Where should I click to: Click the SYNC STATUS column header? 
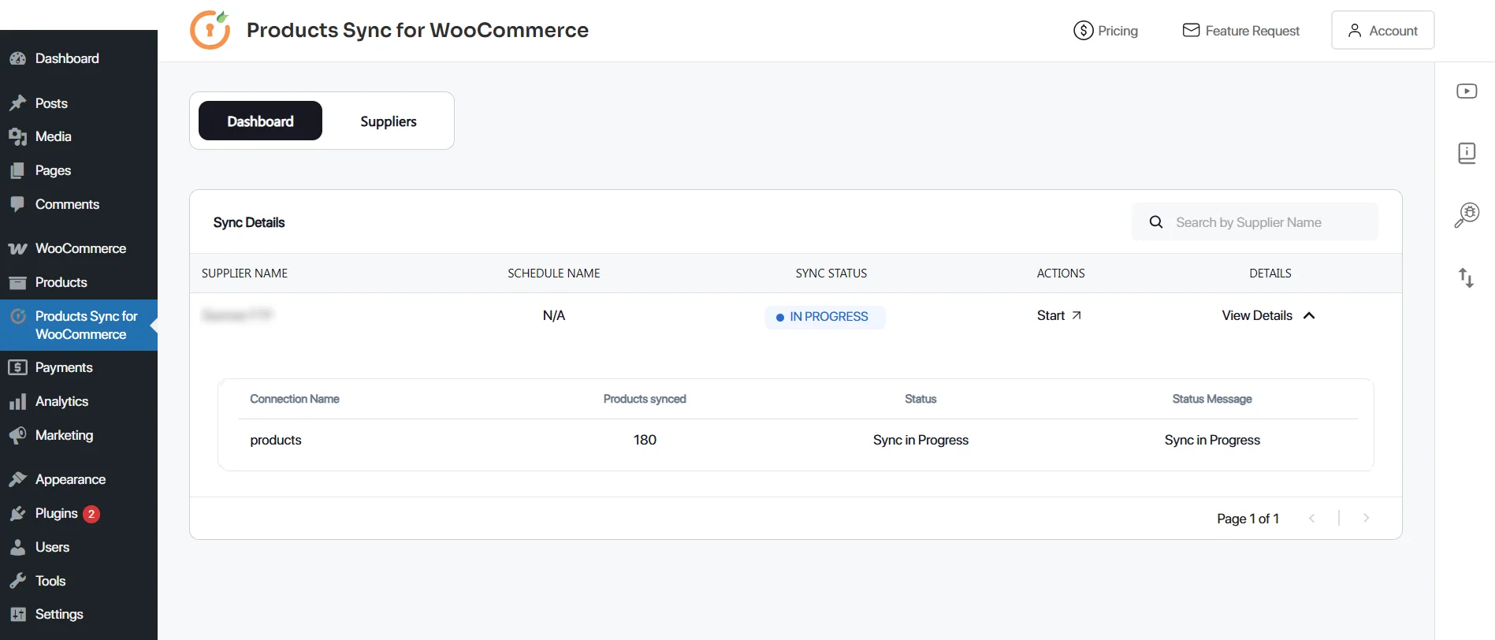831,273
